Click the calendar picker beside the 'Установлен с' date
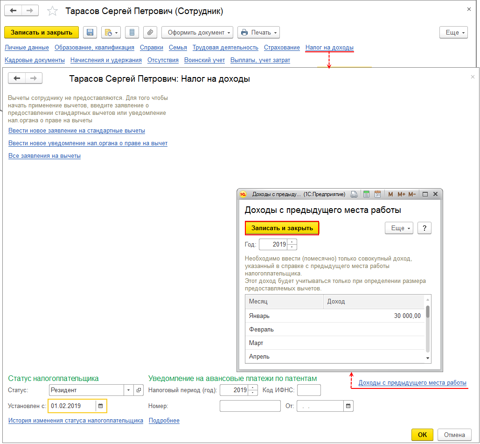This screenshot has height=444, width=480. [x=100, y=406]
